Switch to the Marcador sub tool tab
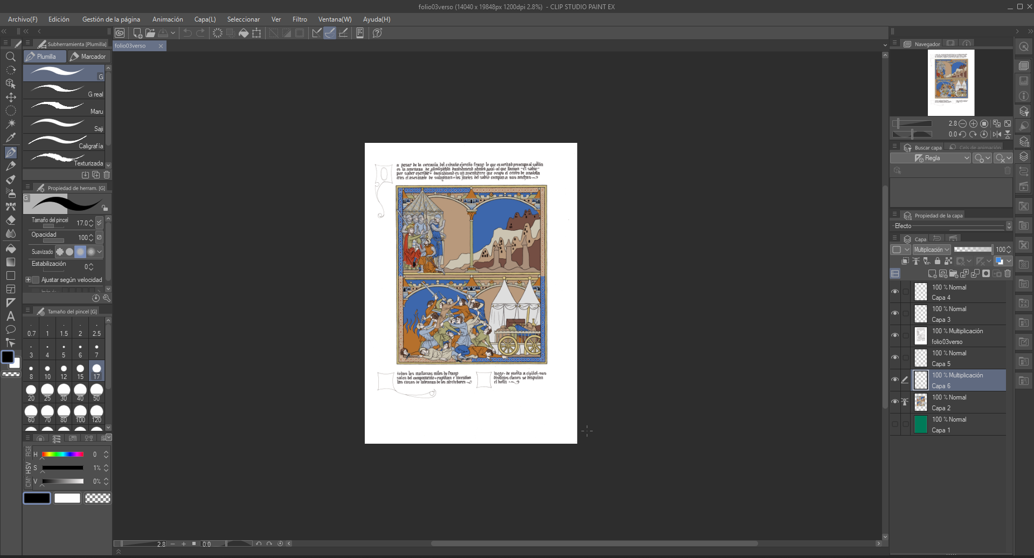 (x=88, y=57)
